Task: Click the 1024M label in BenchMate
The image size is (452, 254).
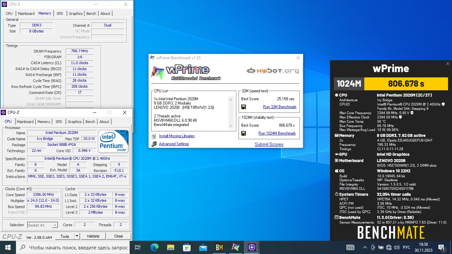Action: (349, 84)
